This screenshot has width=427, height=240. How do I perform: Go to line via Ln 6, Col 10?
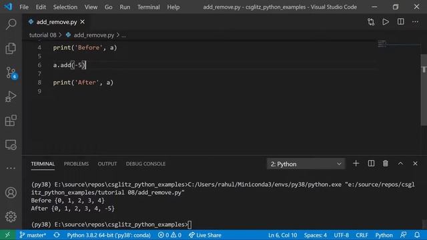282,235
